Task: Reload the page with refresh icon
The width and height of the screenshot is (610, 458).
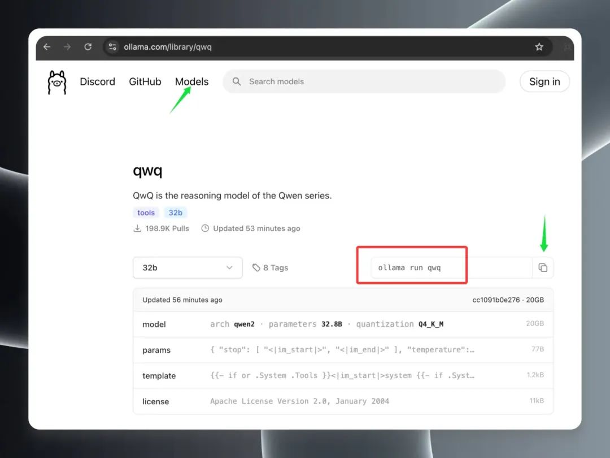Action: pos(88,47)
